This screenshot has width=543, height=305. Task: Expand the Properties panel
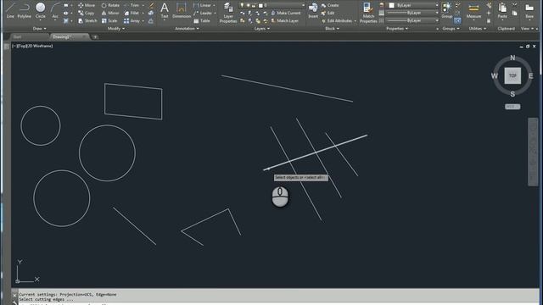(397, 28)
